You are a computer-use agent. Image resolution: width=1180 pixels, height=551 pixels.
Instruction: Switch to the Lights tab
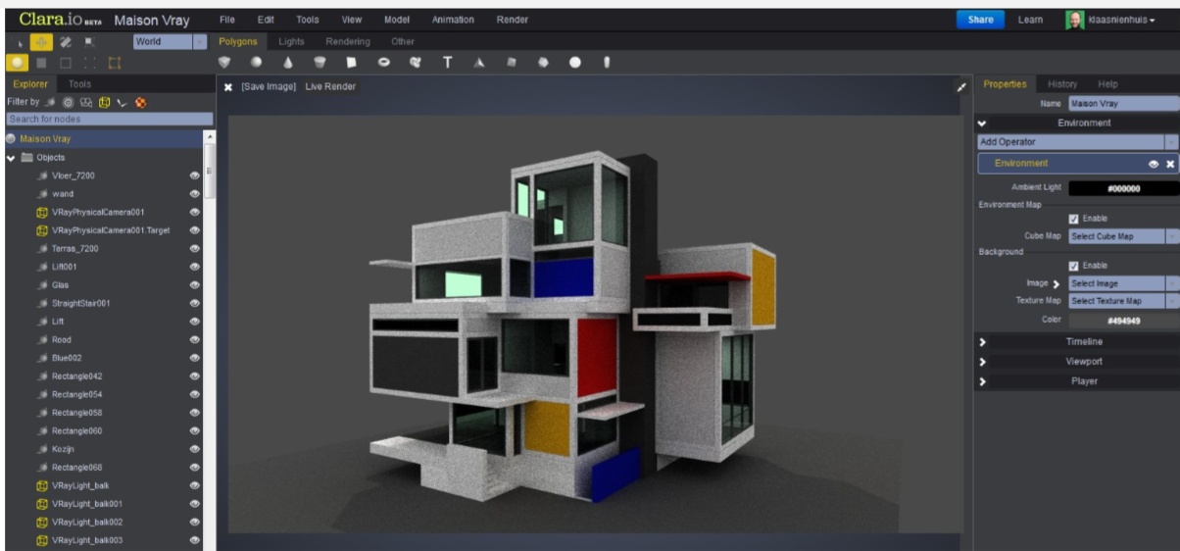291,42
